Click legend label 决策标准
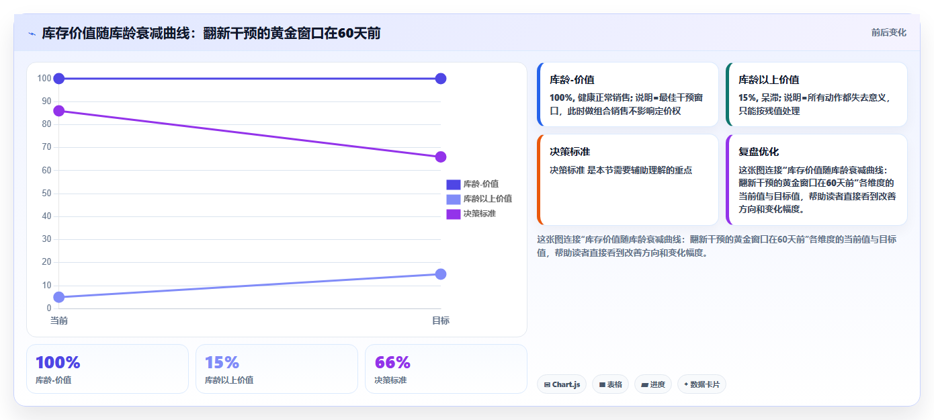Screen dimensions: 934x420 point(480,214)
